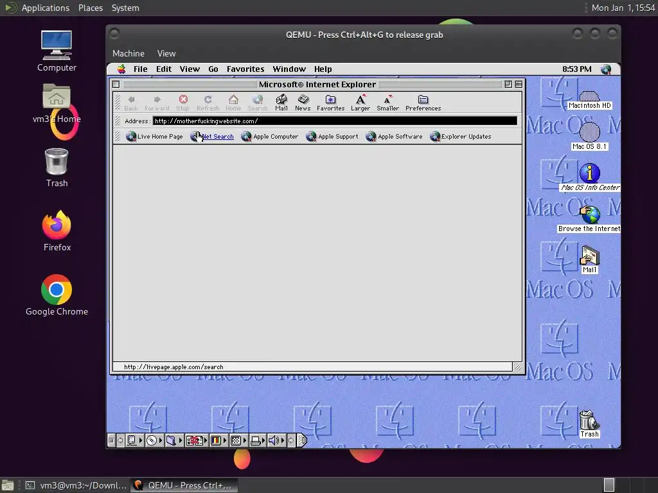Open the Apple logo menu

pos(121,69)
